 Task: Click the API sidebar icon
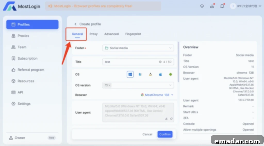(13, 92)
